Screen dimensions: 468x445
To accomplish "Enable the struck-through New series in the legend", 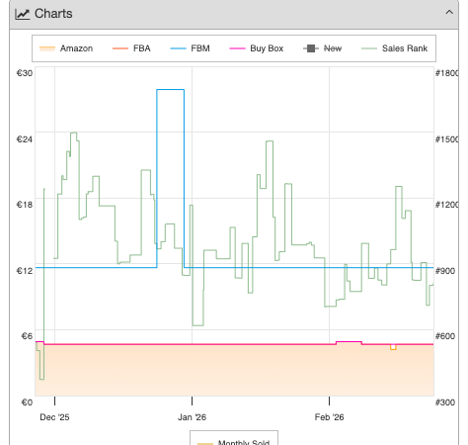I will (322, 48).
